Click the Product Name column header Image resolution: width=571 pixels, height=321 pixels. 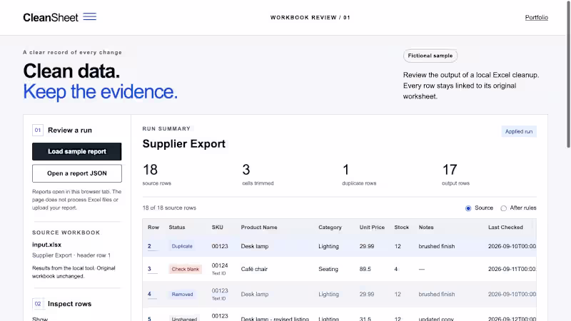(259, 227)
